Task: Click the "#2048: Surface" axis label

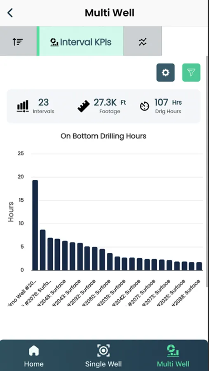Action: click(53, 293)
